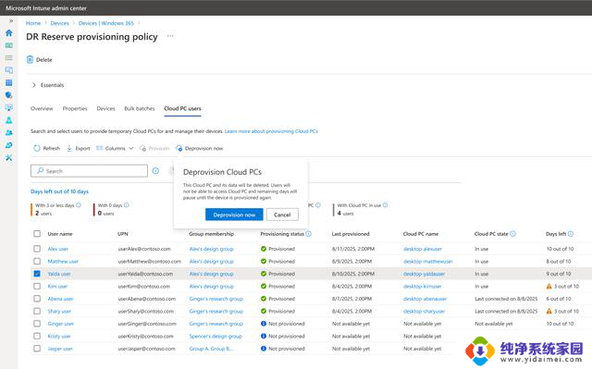Open the desktop-matthewuser Cloud PC link

[x=427, y=261]
